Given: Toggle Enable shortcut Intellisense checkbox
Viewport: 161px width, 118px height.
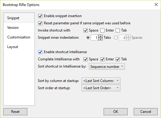Looking at the screenshot, I should point(40,52).
